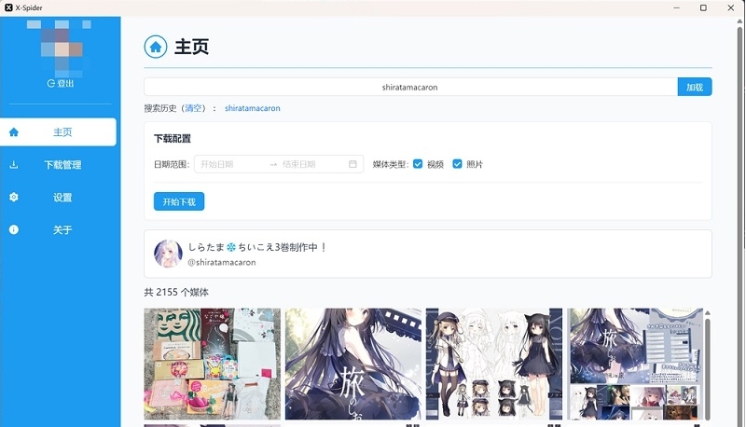
Task: Click the media grid scroll-up arrow
Action: [708, 312]
